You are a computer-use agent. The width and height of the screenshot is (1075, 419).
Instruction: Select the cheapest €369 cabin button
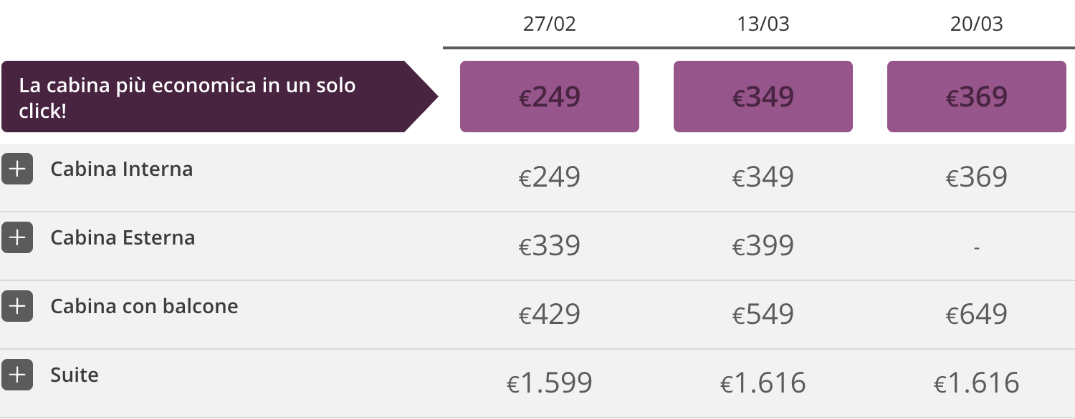coord(977,97)
